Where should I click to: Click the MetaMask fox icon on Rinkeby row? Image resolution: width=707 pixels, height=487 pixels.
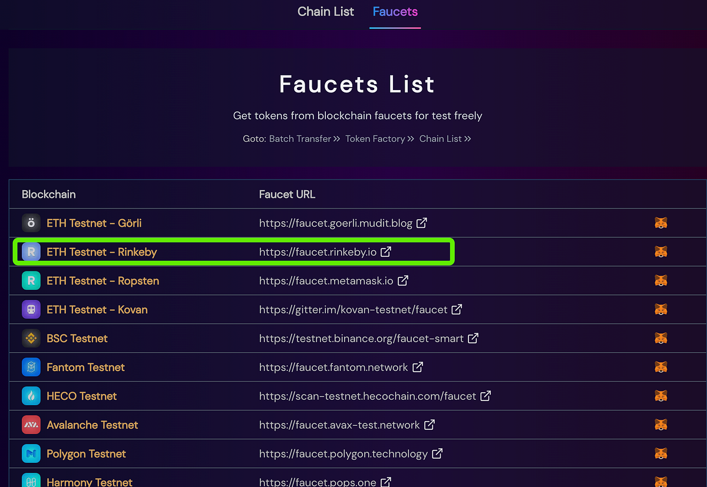tap(660, 251)
